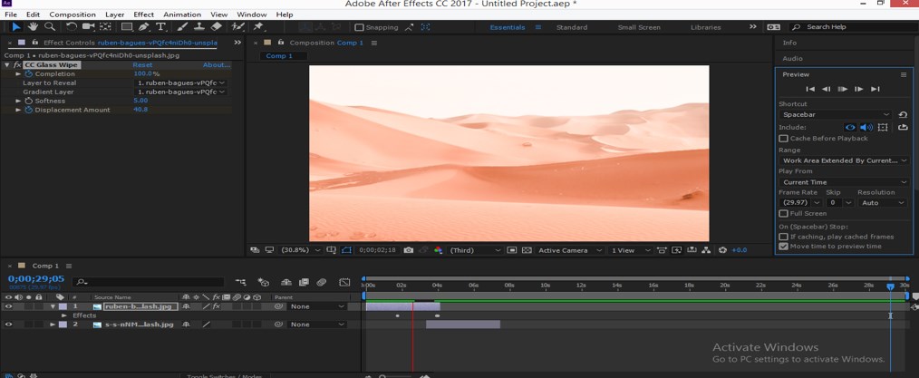Screen dimensions: 919x378
Task: Pick the Eraser tool
Action: point(217,27)
